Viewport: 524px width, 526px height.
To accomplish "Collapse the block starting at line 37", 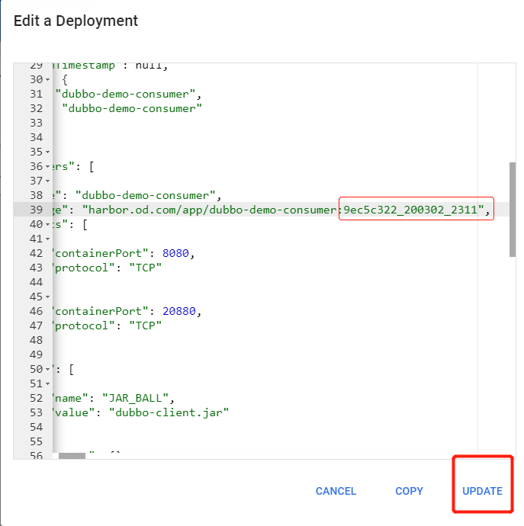I will (x=48, y=181).
